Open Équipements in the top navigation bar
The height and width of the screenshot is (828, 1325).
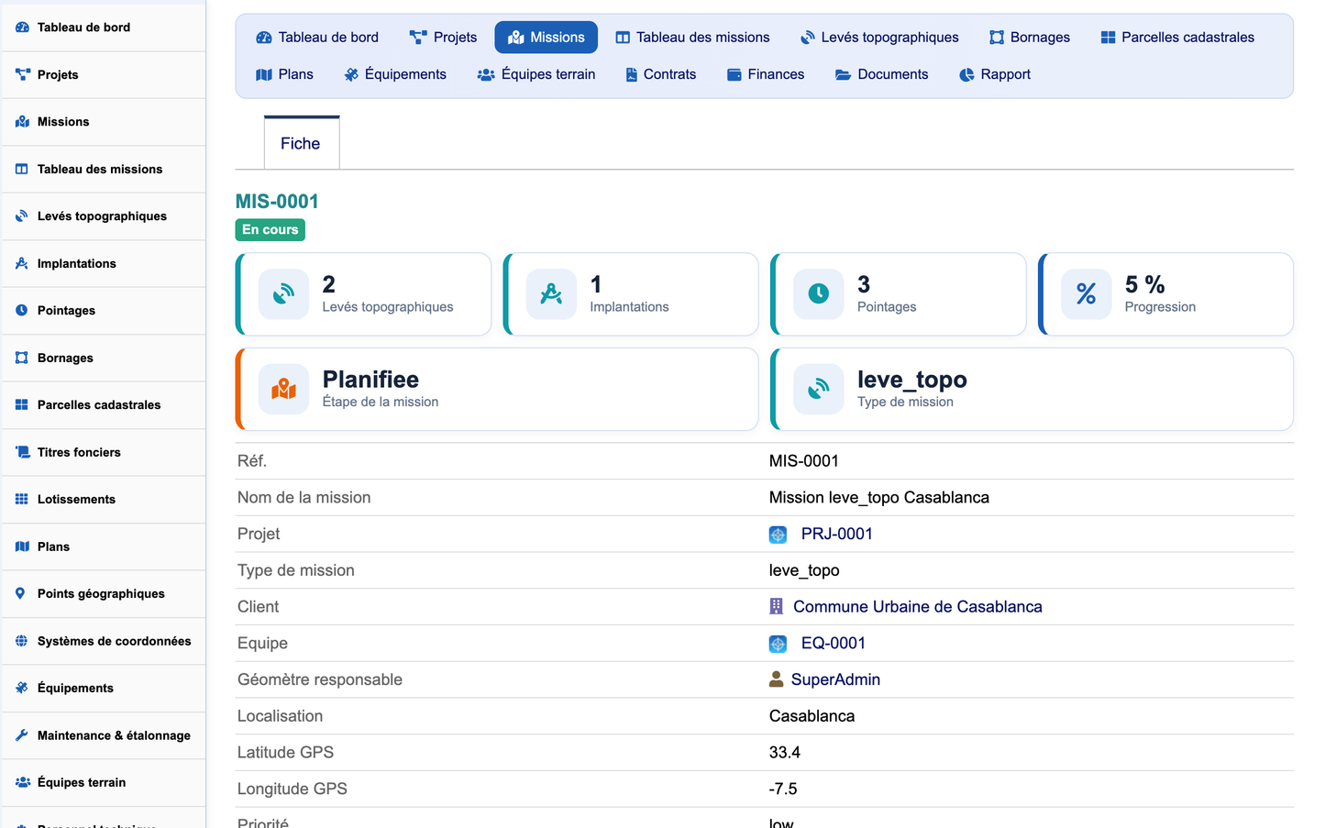[395, 74]
